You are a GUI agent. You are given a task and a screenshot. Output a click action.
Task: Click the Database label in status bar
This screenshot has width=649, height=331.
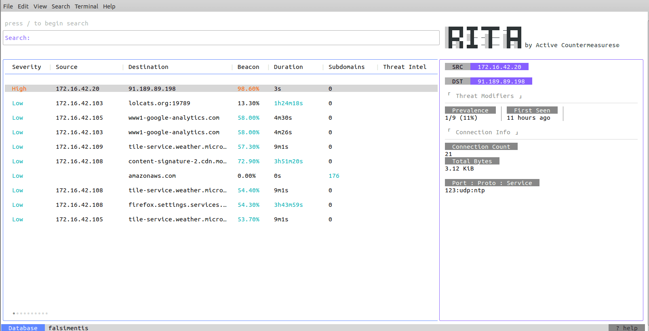(x=23, y=328)
